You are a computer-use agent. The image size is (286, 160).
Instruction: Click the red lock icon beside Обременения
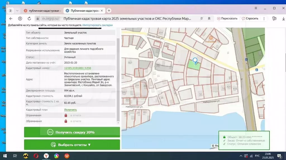click(66, 121)
